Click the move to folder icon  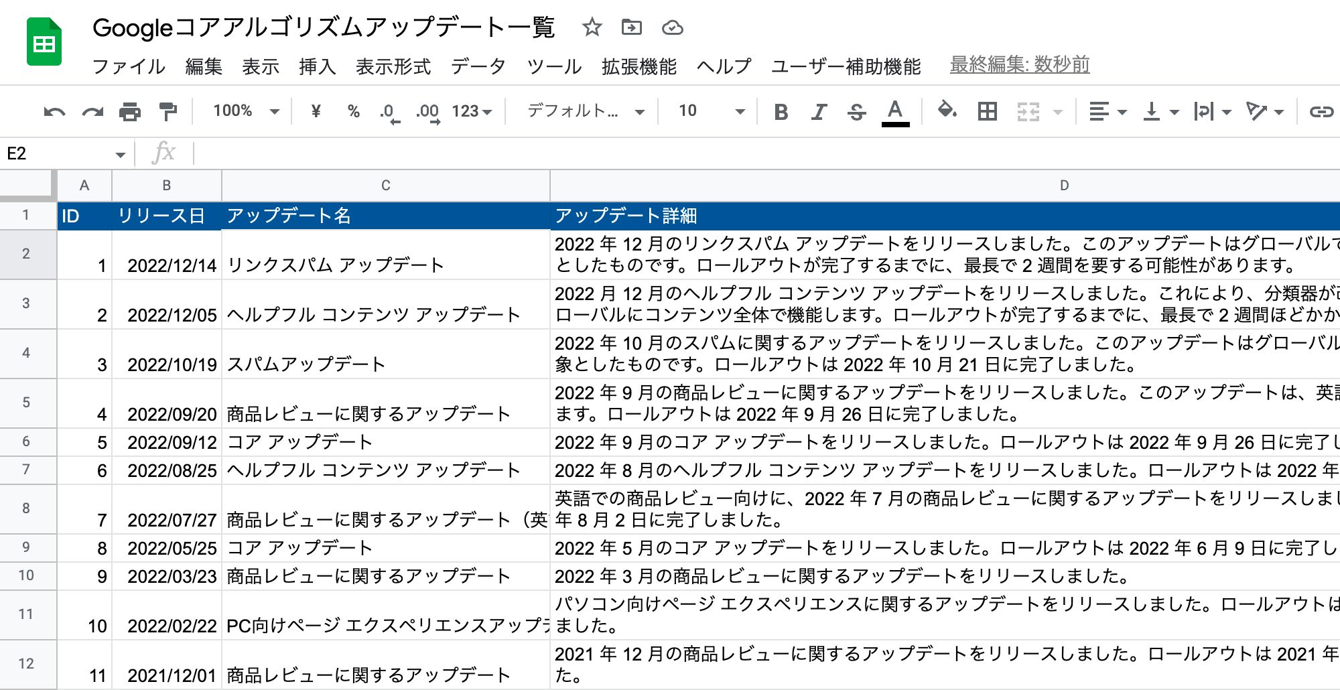[631, 27]
